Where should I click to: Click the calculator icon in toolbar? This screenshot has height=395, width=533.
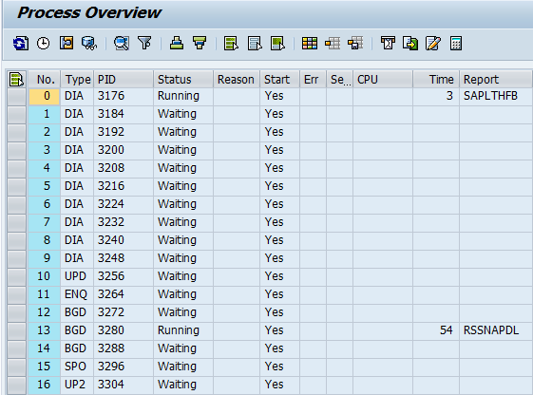tap(456, 44)
